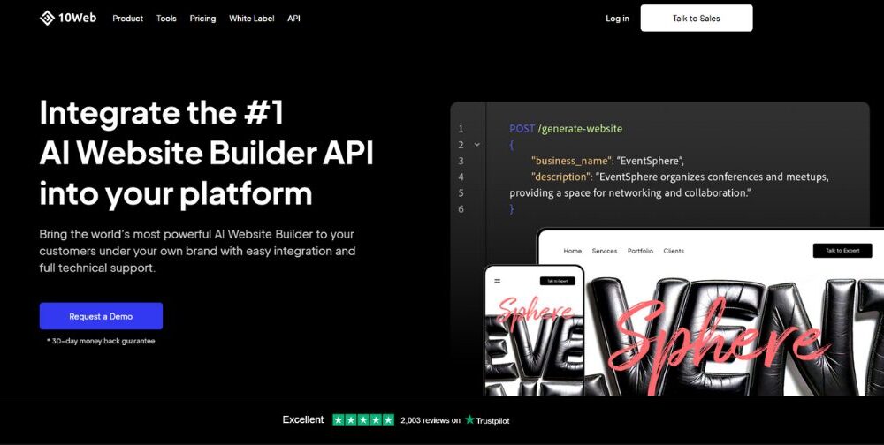Click the 10Web logo icon
884x445 pixels.
(x=47, y=18)
